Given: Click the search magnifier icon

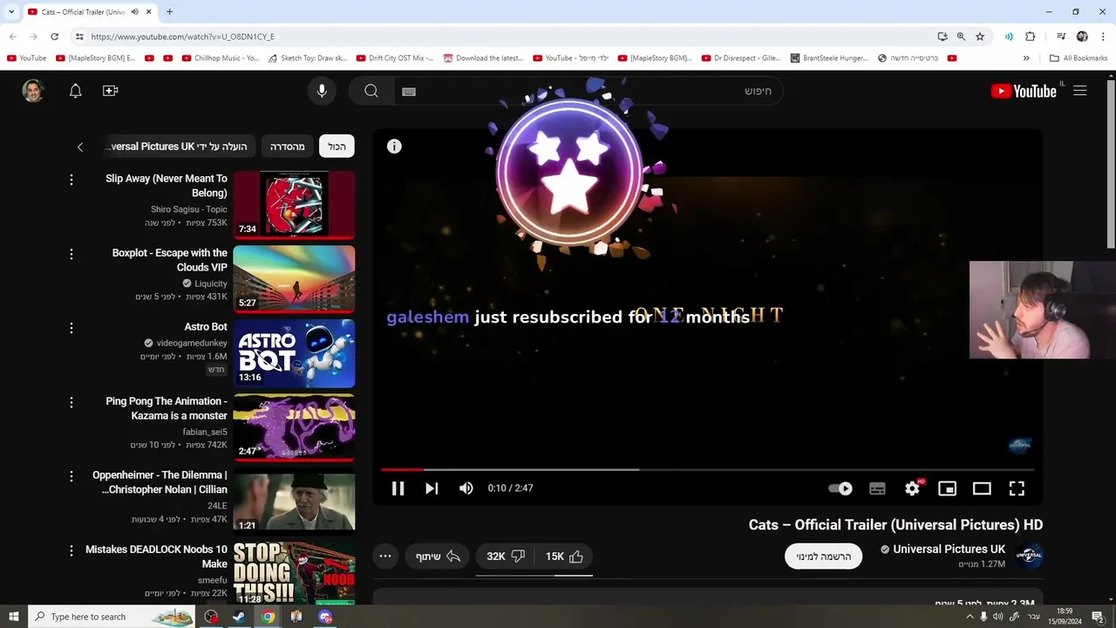Looking at the screenshot, I should (x=371, y=91).
